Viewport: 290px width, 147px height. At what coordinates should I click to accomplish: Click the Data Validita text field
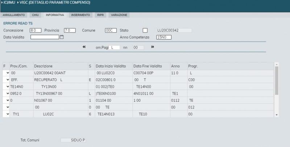pyautogui.click(x=45, y=37)
